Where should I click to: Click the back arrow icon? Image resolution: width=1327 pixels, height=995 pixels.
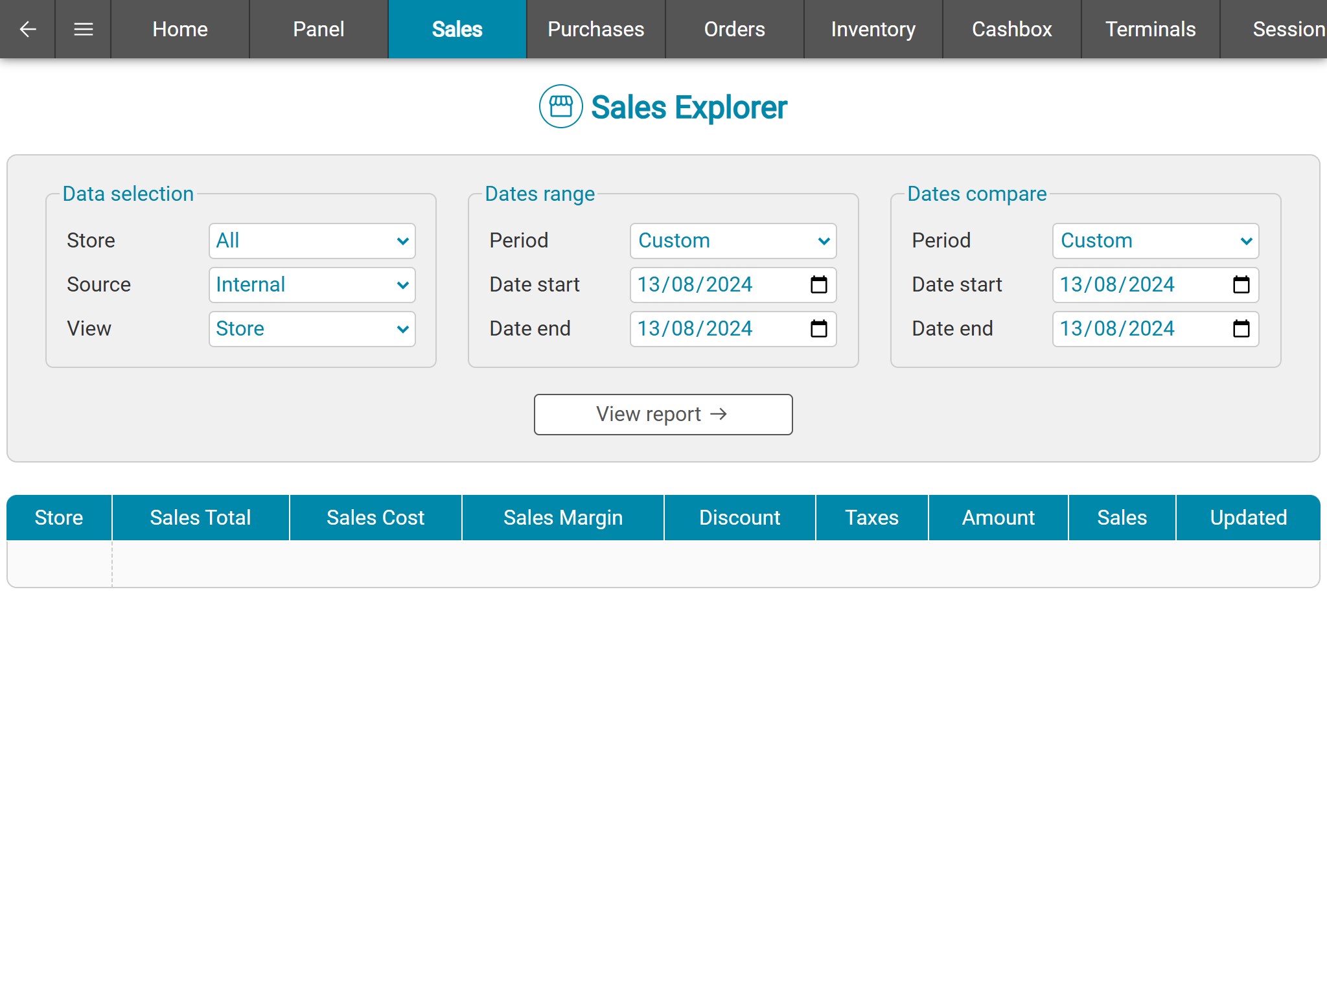coord(27,29)
